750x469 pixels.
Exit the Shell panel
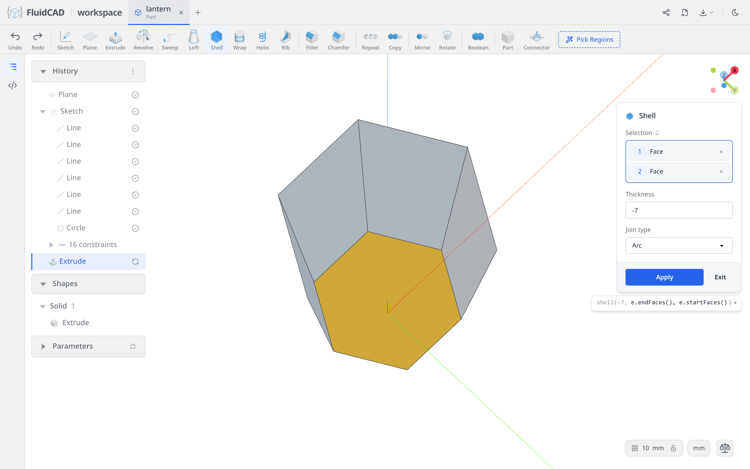click(720, 277)
